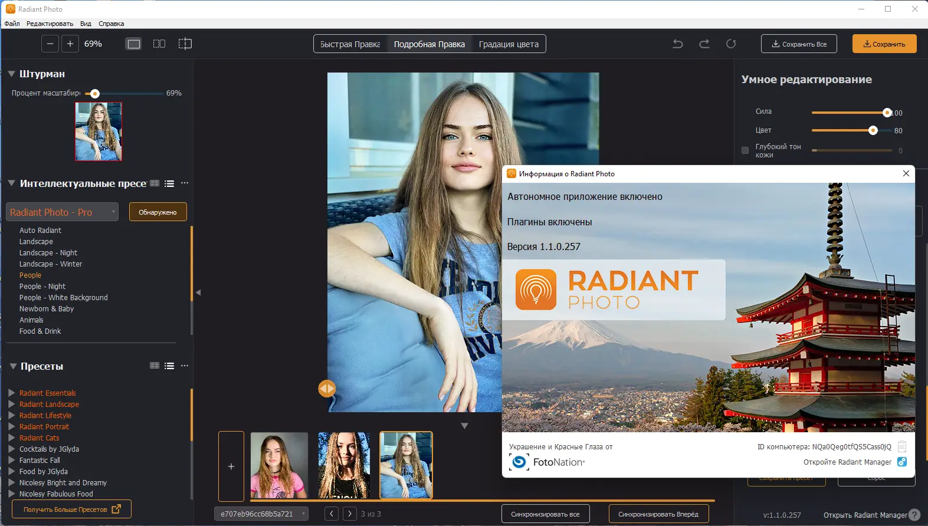Click the Процент масштабирования slider handle
Viewport: 928px width, 526px height.
pos(95,93)
